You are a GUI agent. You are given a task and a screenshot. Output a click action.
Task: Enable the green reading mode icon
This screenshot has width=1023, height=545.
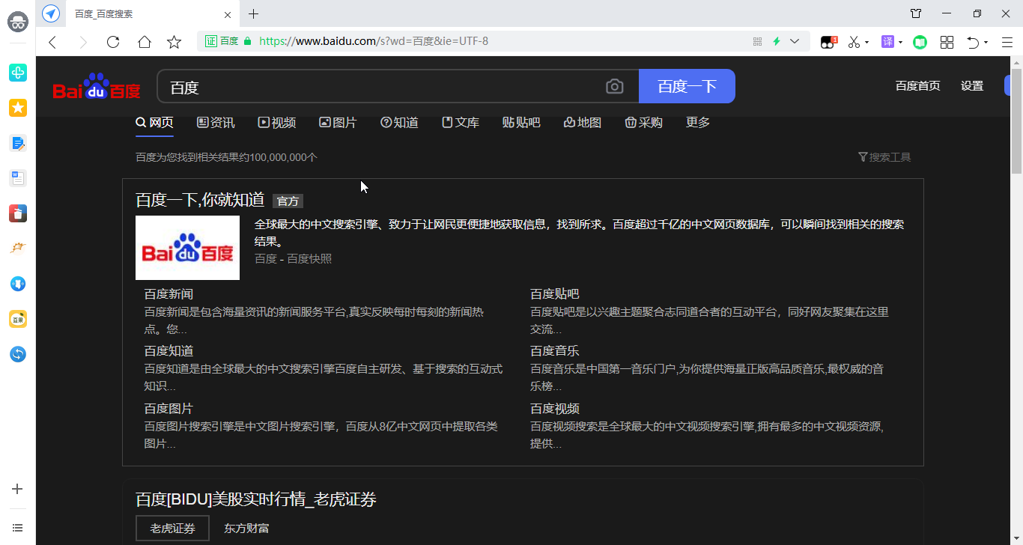[x=920, y=43]
